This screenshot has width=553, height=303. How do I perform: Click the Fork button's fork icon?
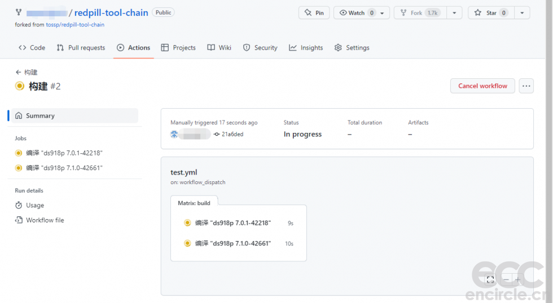pyautogui.click(x=403, y=12)
